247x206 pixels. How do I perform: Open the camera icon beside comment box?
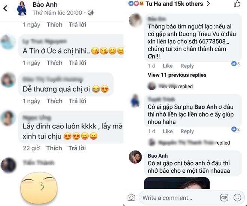(x=131, y=197)
